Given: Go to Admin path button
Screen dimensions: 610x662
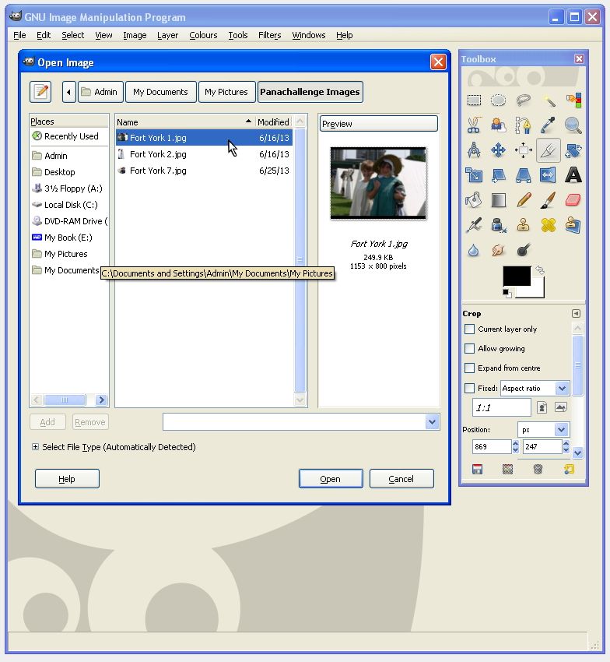Looking at the screenshot, I should pyautogui.click(x=100, y=92).
